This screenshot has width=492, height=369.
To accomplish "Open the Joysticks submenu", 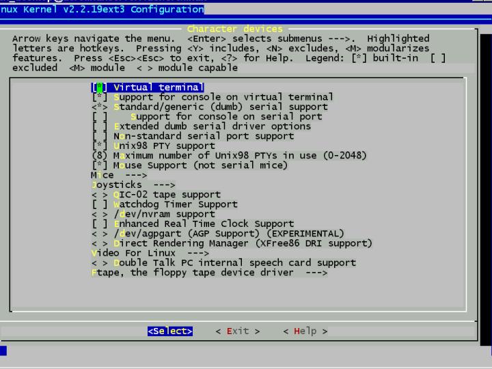I will pos(133,185).
